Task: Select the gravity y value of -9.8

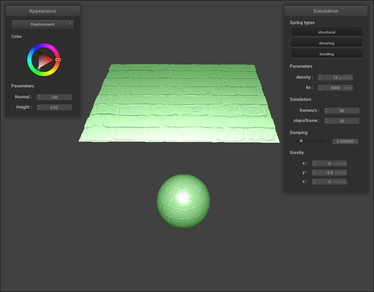Action: 330,173
